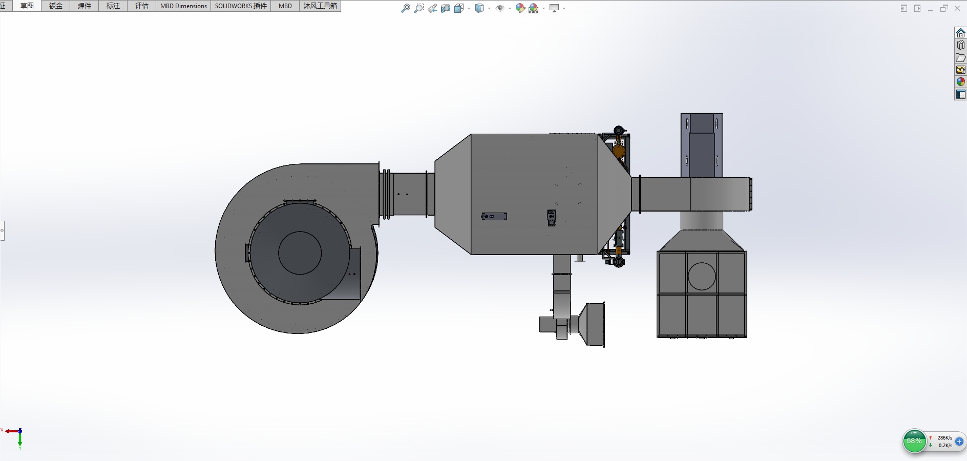The image size is (967, 461).
Task: Open the View Palette task pane tab
Action: point(960,70)
